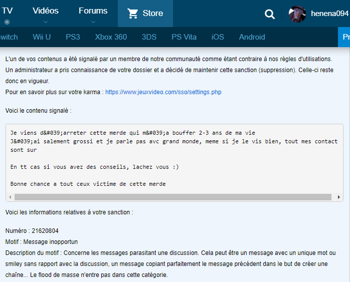The height and width of the screenshot is (282, 350).
Task: Select the Switch platform tab
Action: [9, 37]
